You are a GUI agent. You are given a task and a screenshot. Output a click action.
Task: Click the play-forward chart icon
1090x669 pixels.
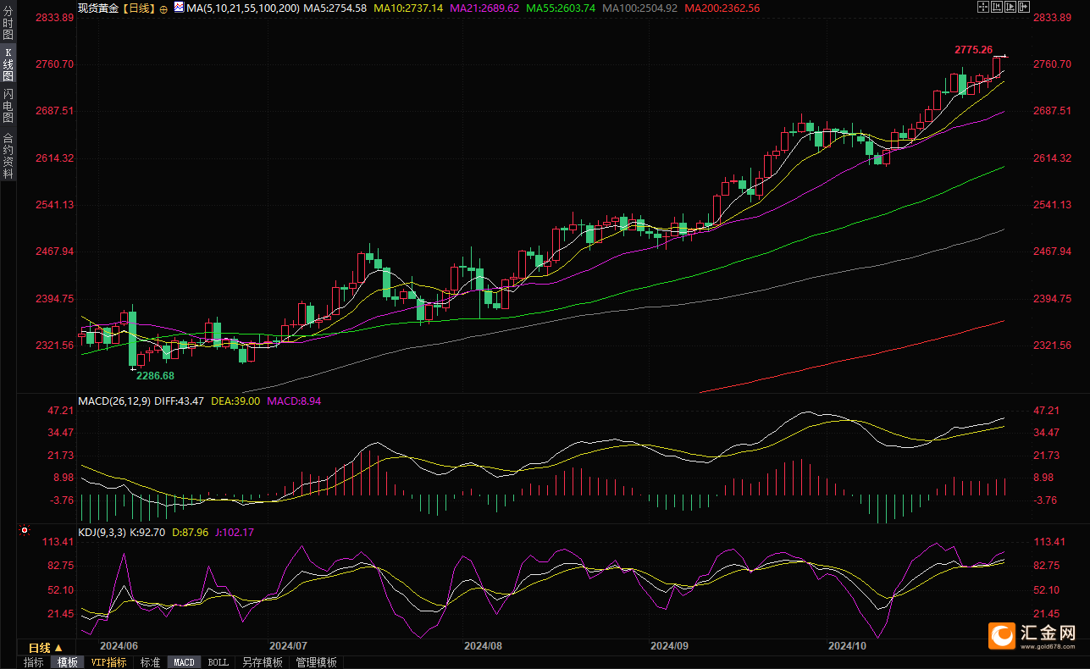pyautogui.click(x=1010, y=7)
